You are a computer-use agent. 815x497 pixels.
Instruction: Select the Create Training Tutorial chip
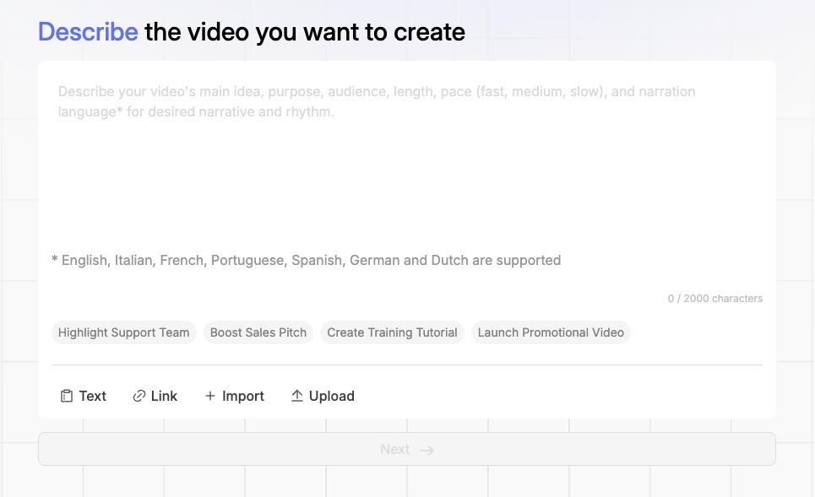click(392, 332)
